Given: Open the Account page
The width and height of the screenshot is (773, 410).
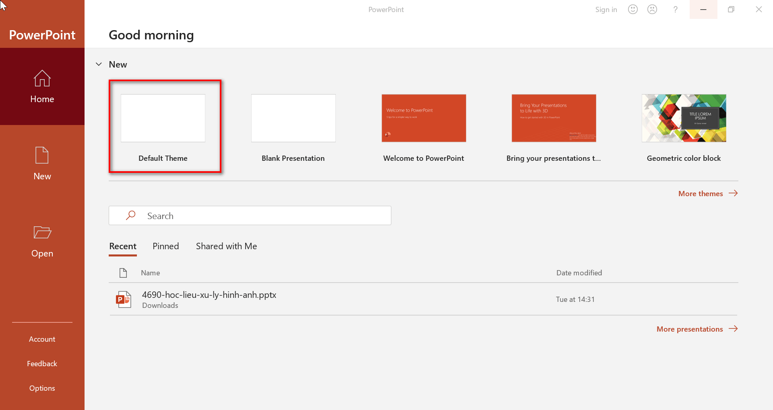Looking at the screenshot, I should [x=42, y=339].
